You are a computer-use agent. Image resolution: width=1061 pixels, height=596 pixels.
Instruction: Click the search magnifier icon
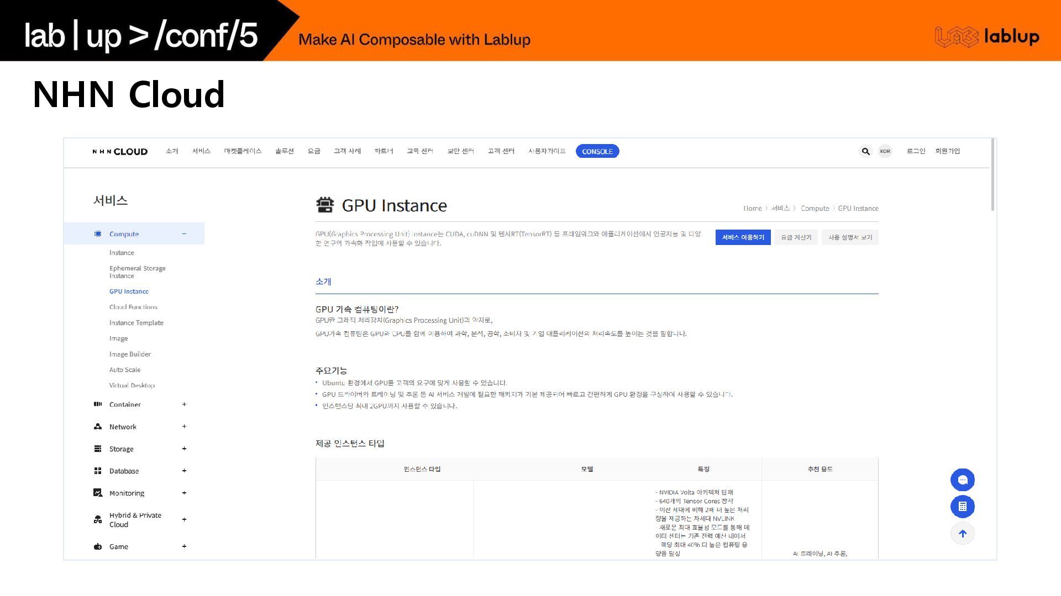click(x=865, y=151)
